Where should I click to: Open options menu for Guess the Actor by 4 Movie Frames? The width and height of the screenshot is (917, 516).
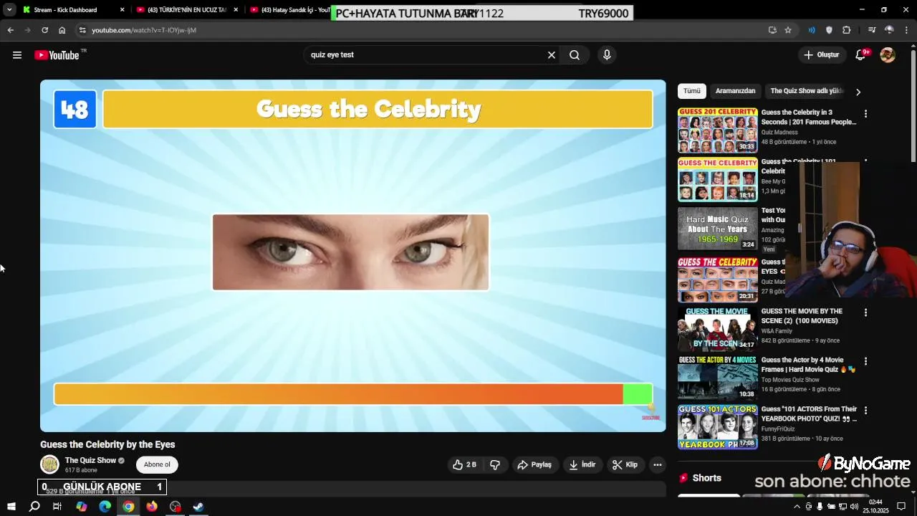865,361
